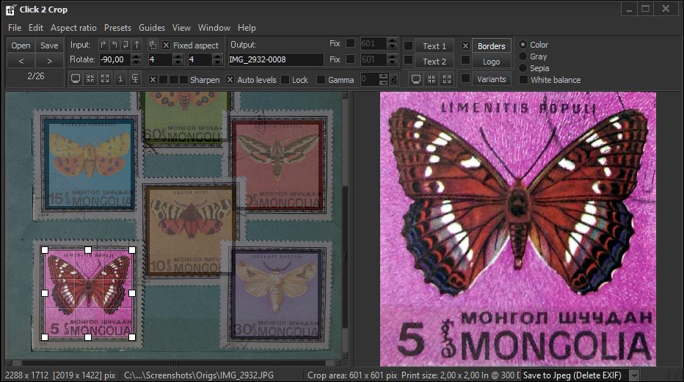
Task: Check the bottom Fix height checkbox
Action: pos(350,59)
